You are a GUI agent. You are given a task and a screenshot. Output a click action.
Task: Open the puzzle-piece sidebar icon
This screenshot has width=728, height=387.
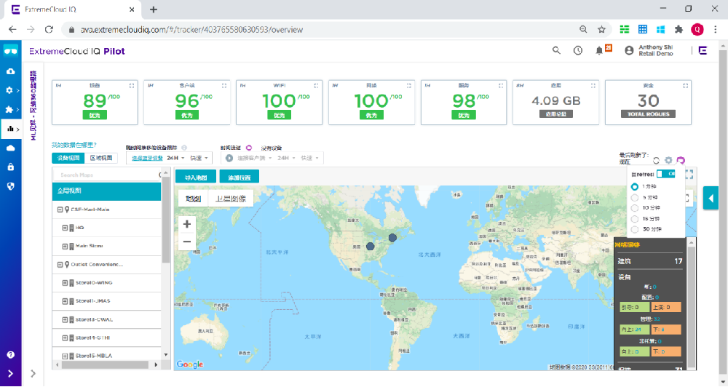9,110
